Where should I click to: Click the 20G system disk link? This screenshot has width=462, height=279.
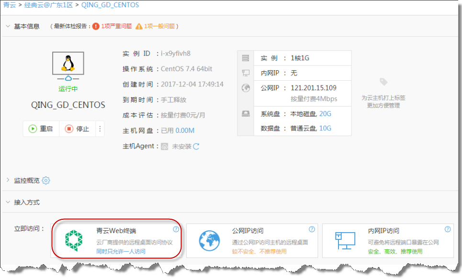325,114
